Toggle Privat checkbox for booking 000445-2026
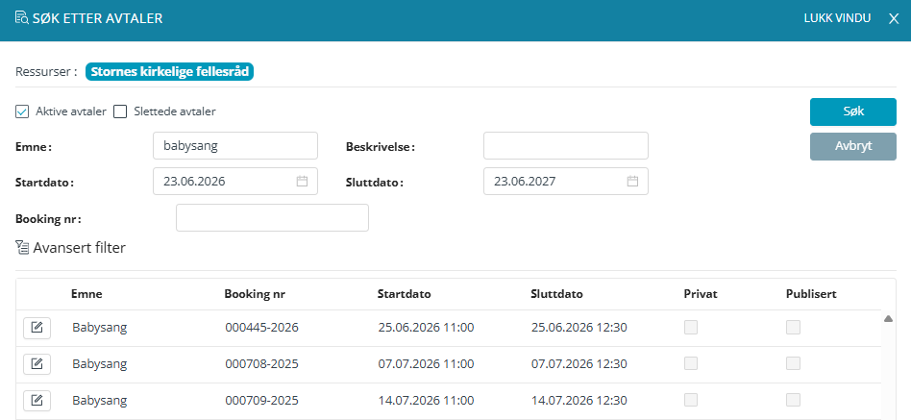 click(x=691, y=327)
